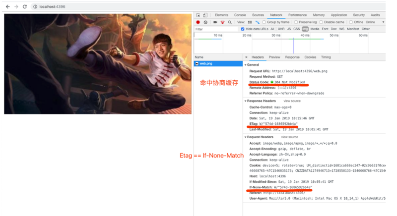Uncheck Hide data URLs checkbox
Image resolution: width=397 pixels, height=216 pixels.
coord(243,29)
